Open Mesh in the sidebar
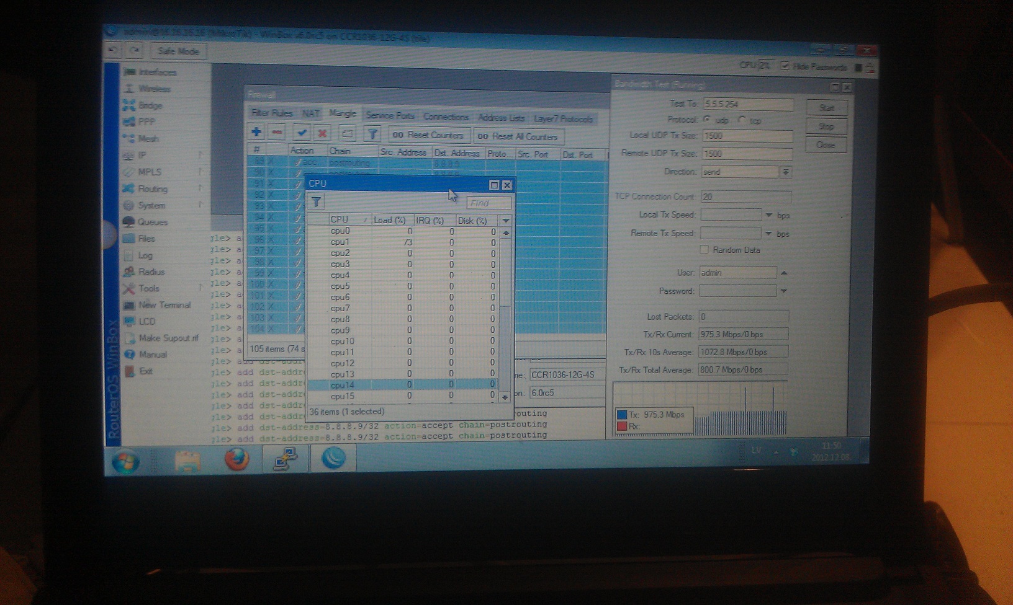The image size is (1013, 605). 142,138
